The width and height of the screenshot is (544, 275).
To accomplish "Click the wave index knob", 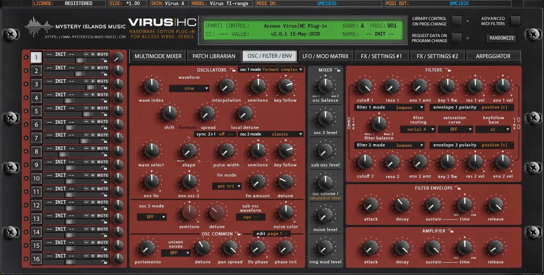I will click(151, 86).
